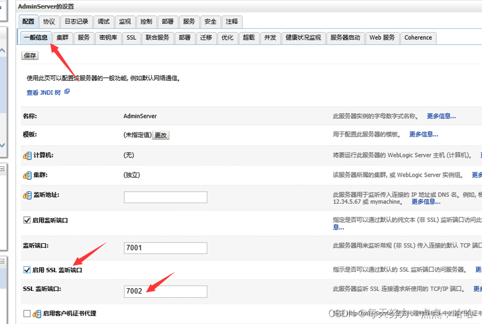Image resolution: width=482 pixels, height=324 pixels.
Task: Switch to the 安全 (Security) tab
Action: (210, 21)
